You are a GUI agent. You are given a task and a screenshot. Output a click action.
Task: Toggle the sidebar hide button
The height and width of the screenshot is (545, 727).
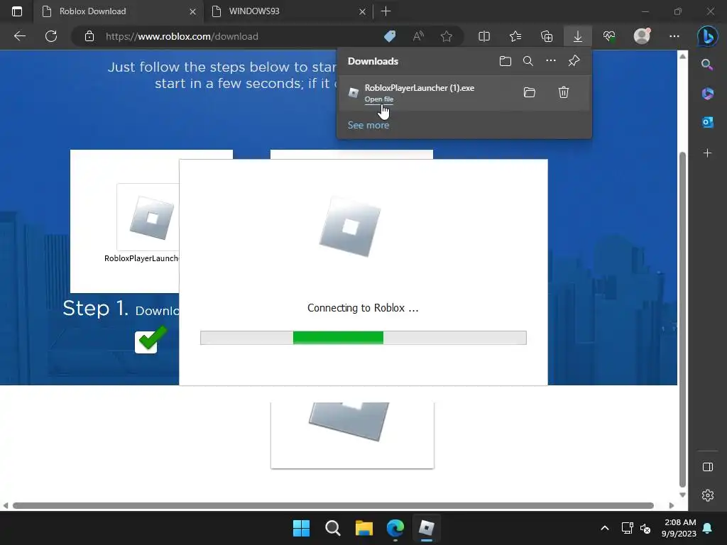[x=708, y=467]
